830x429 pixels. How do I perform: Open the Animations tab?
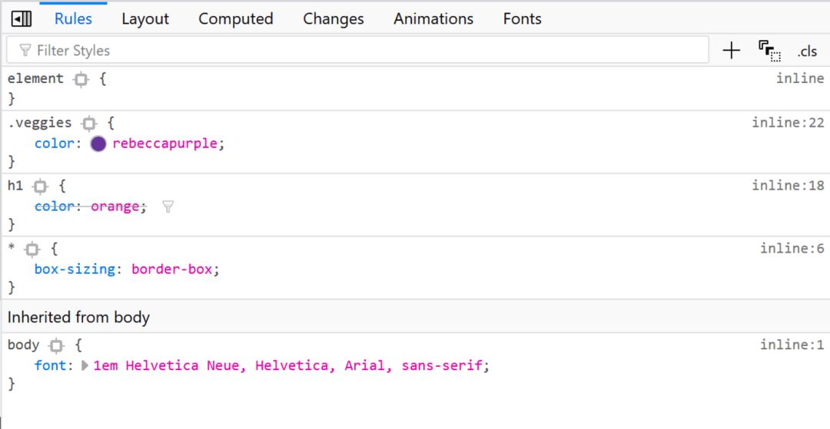pos(433,19)
